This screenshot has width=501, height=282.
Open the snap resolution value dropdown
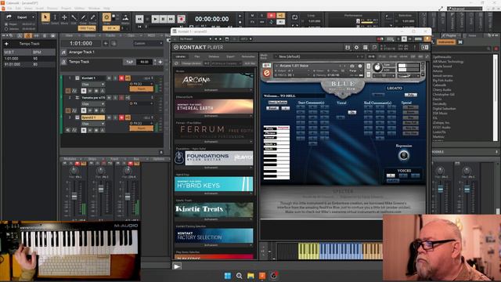(x=111, y=28)
